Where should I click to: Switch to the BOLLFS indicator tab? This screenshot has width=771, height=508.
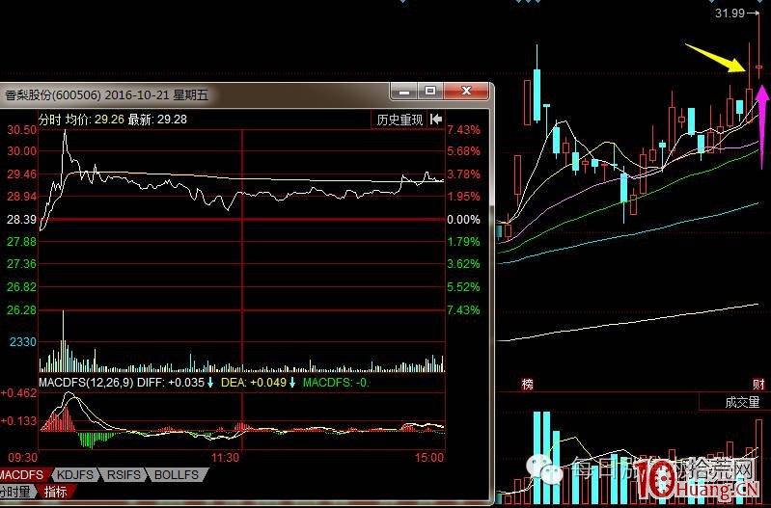(177, 475)
